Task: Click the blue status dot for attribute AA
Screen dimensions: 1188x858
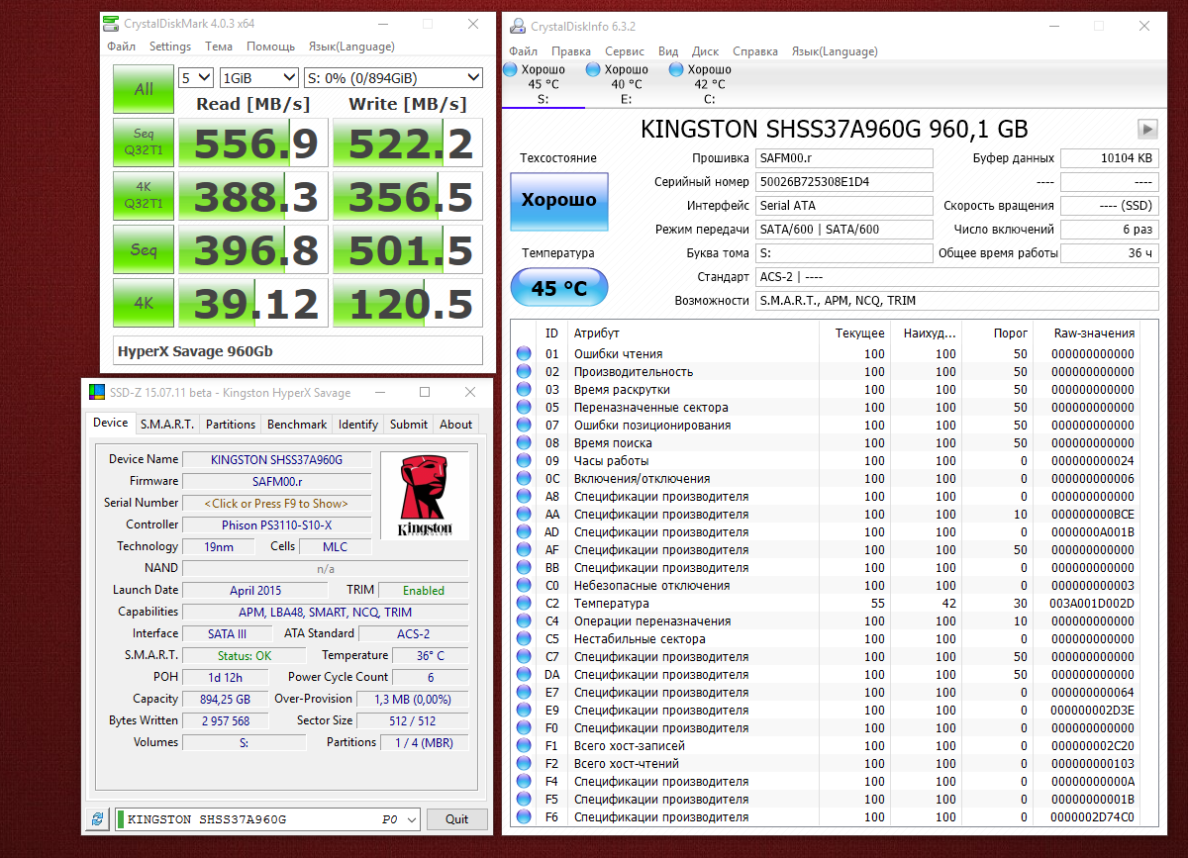Action: click(524, 515)
